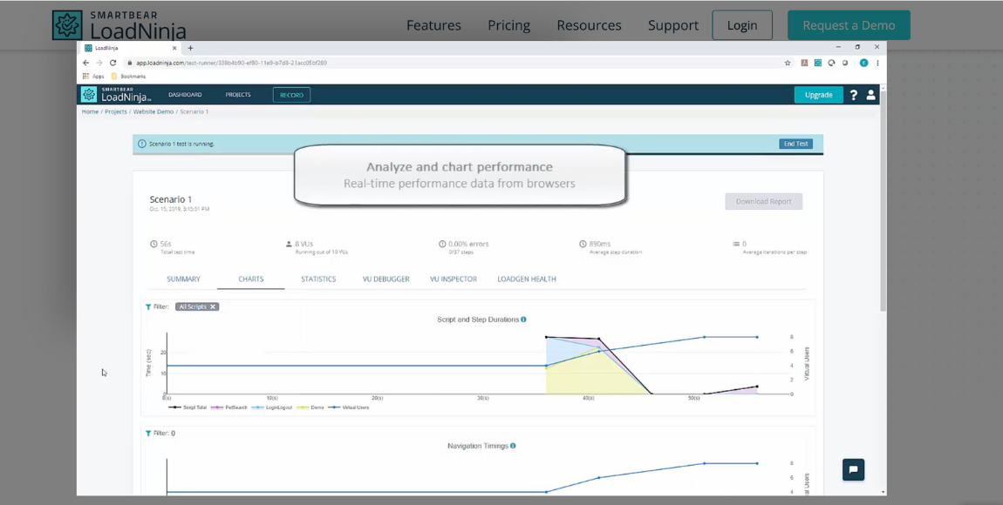Image resolution: width=1003 pixels, height=505 pixels.
Task: Click the info icon beside Navigation Timings
Action: [x=514, y=445]
